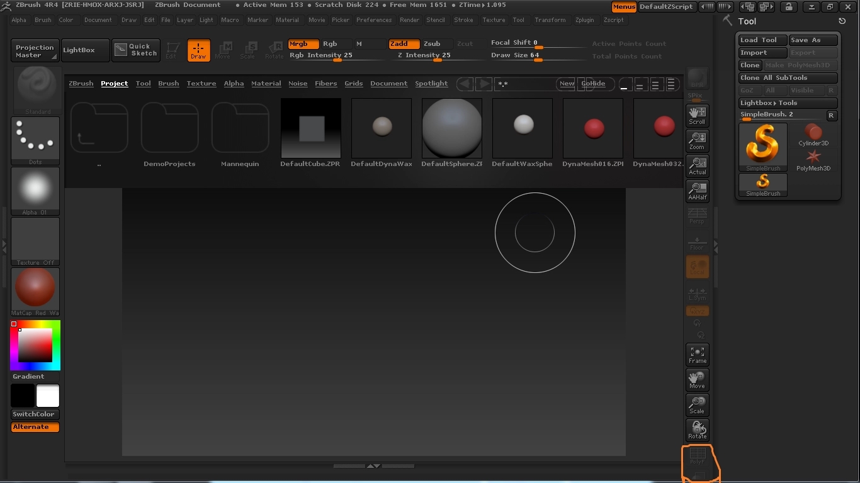The width and height of the screenshot is (860, 483).
Task: Click the tool palette reset arrow icon
Action: pos(842,21)
